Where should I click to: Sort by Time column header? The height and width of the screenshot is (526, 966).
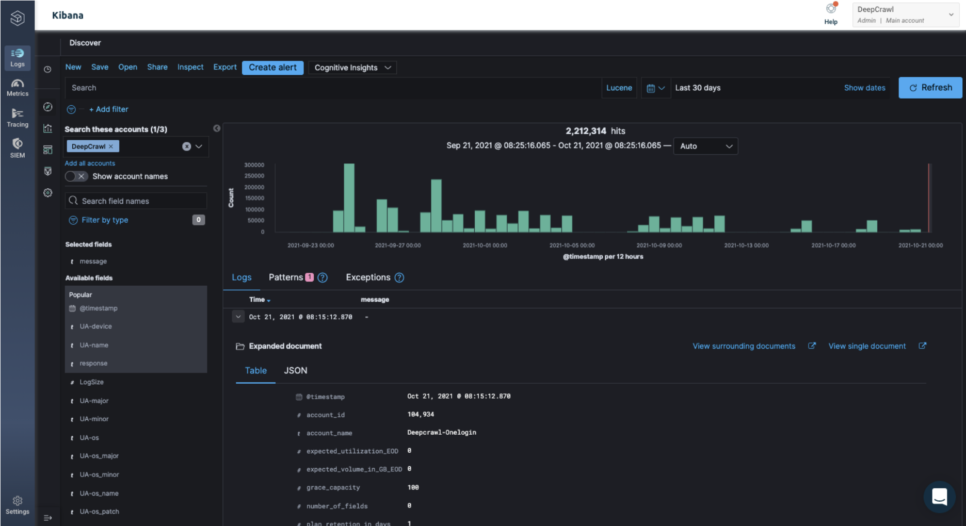260,300
